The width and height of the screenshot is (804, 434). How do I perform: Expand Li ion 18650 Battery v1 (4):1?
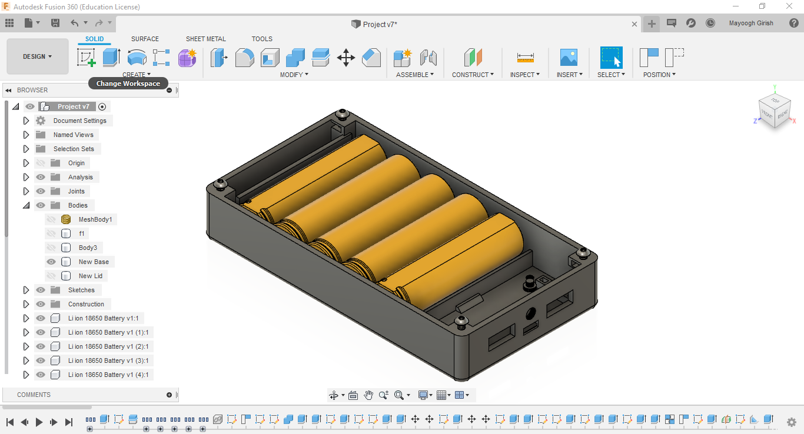[x=26, y=375]
